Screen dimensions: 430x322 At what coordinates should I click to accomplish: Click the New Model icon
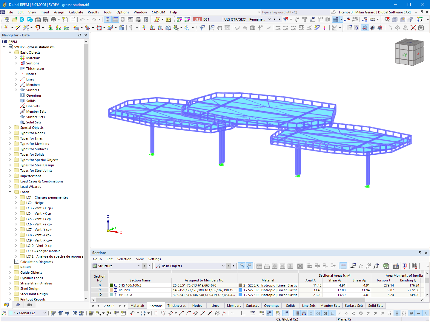(x=7, y=19)
